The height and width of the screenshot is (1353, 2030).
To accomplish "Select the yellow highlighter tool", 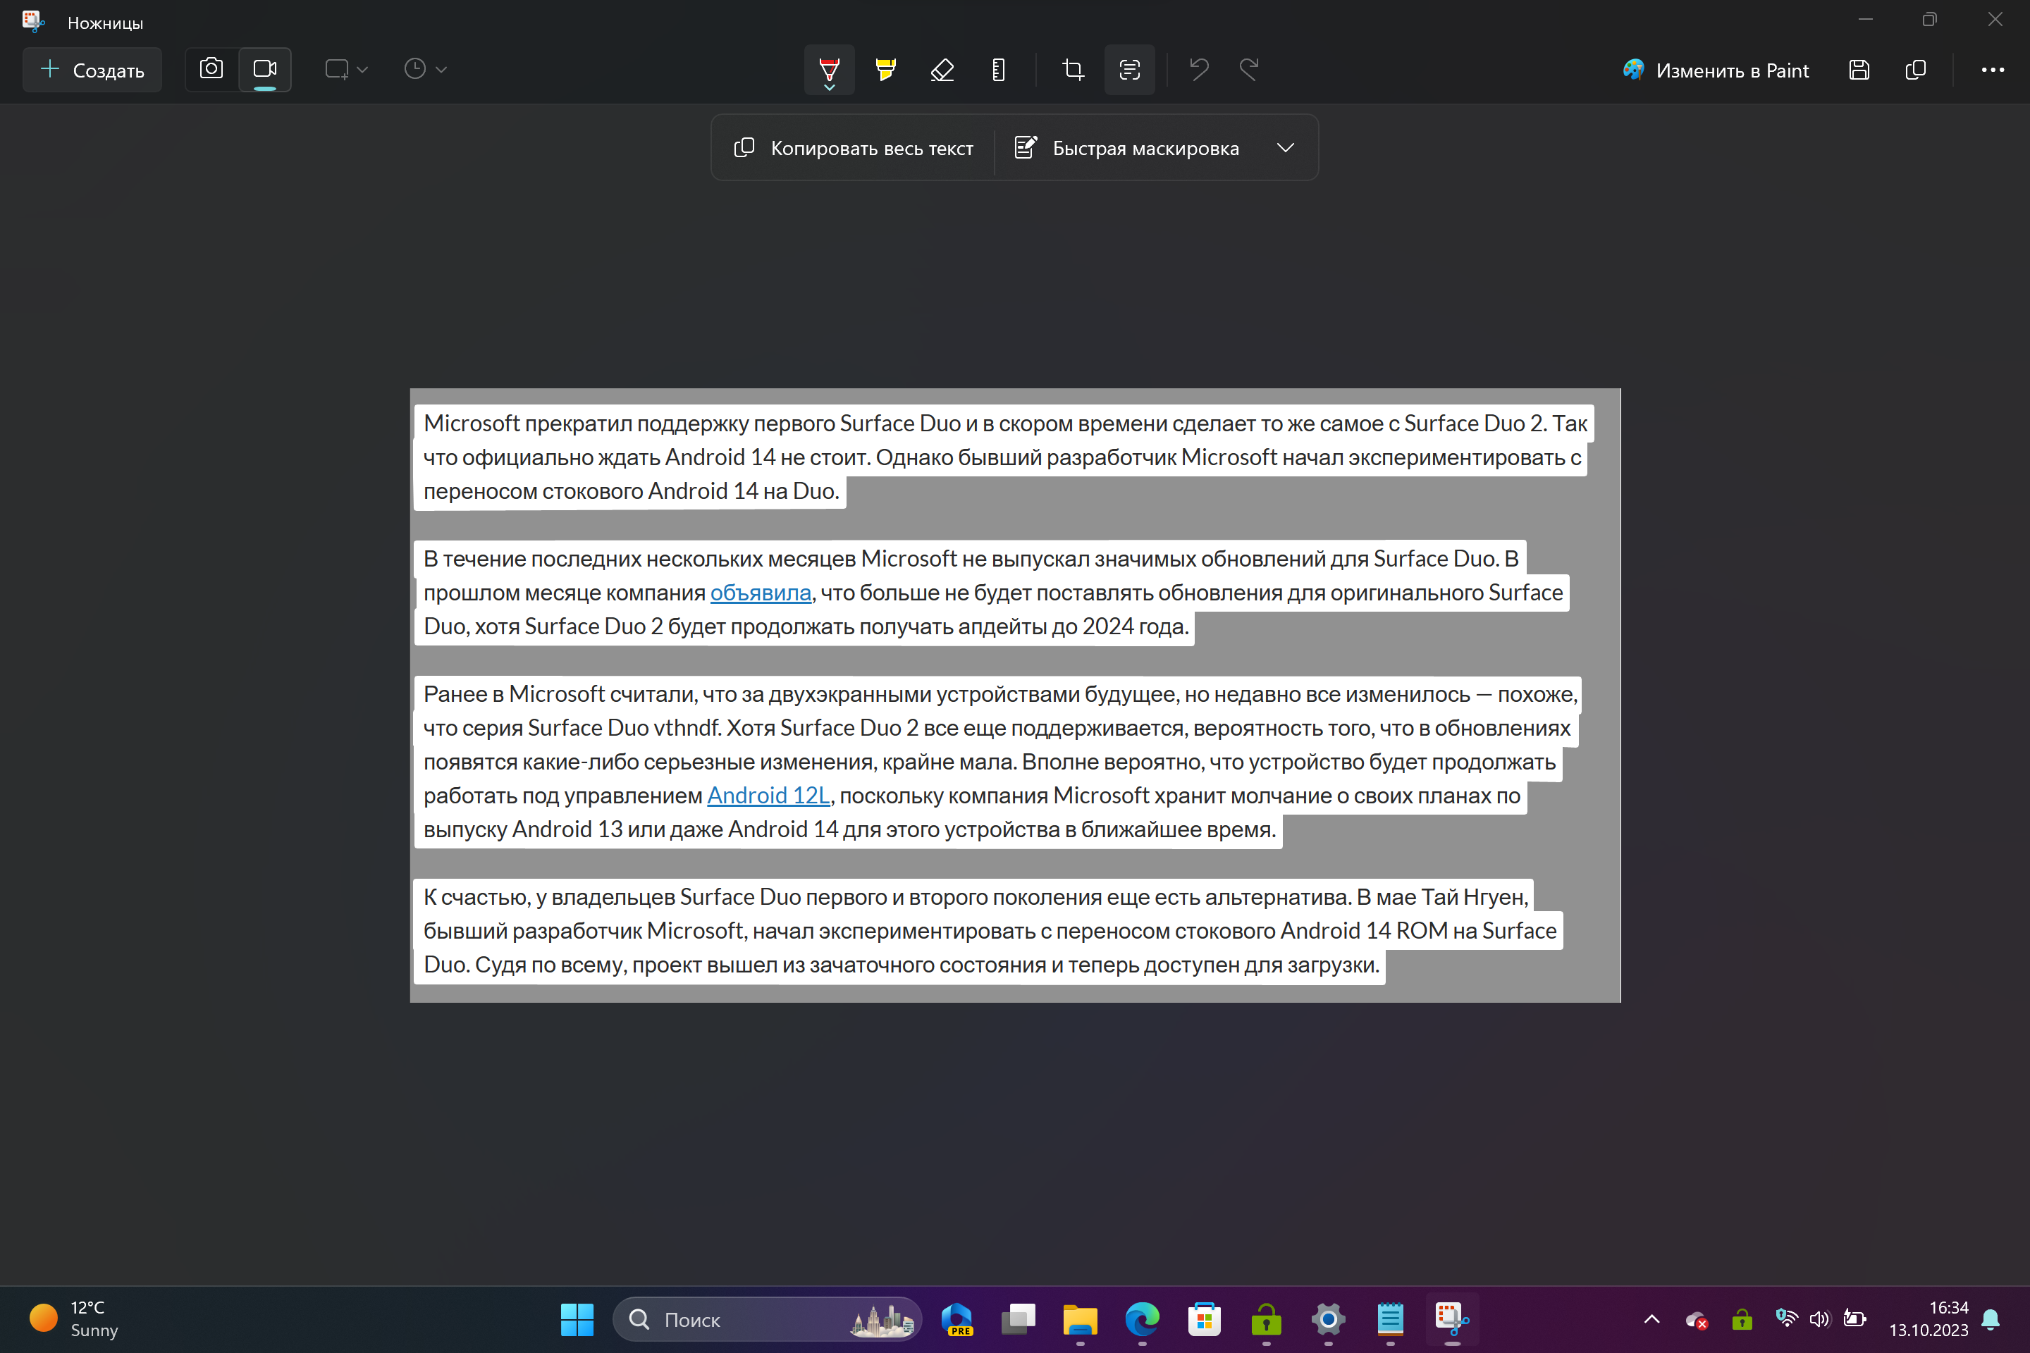I will (885, 70).
